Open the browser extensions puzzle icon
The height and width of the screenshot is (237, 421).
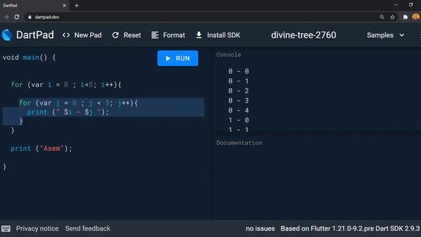pyautogui.click(x=405, y=17)
